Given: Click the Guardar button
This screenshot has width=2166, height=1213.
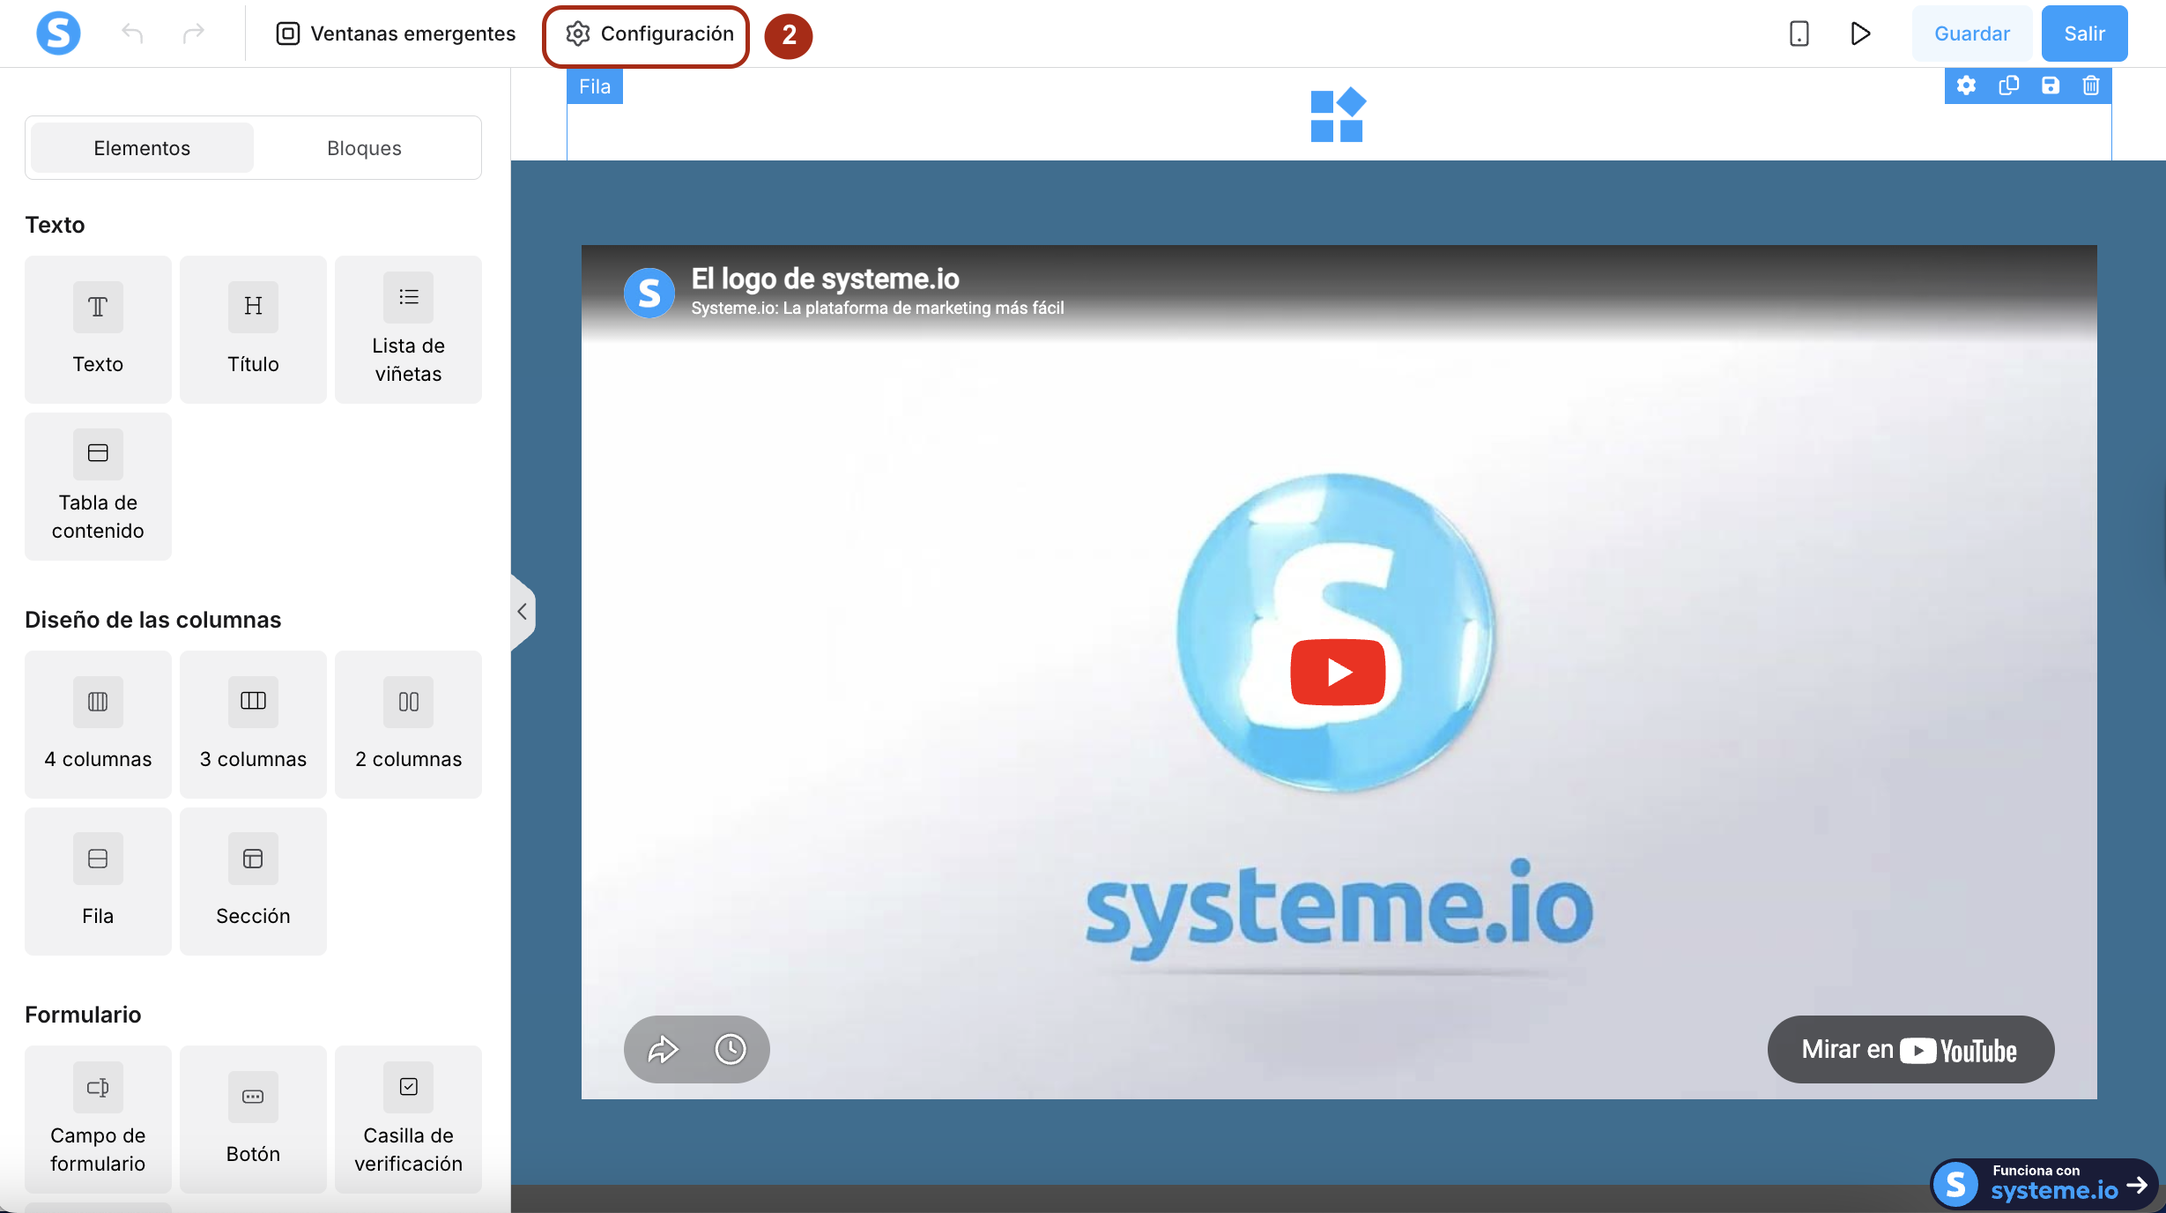Looking at the screenshot, I should [x=1971, y=33].
